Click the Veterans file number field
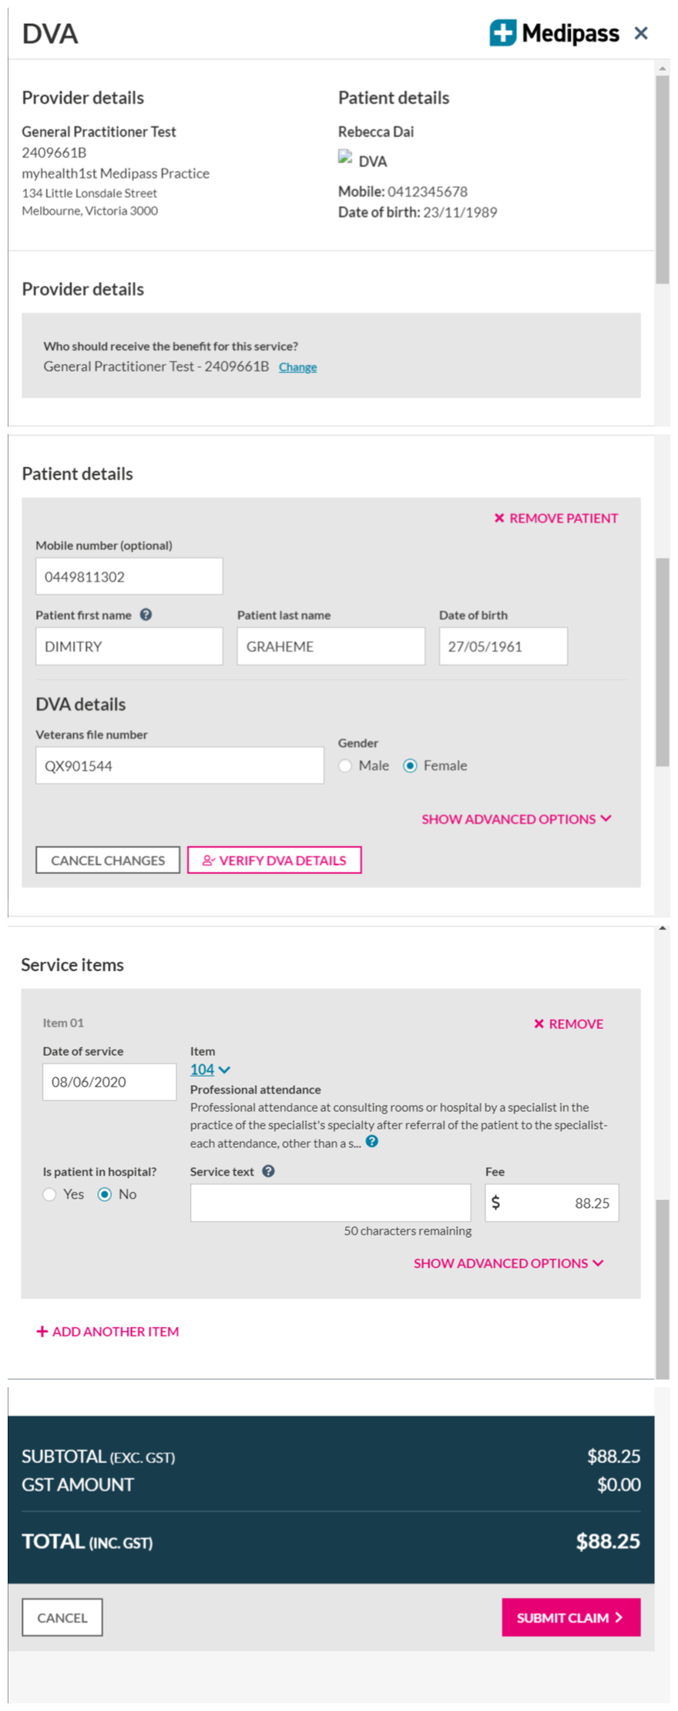The width and height of the screenshot is (678, 1711). point(180,765)
